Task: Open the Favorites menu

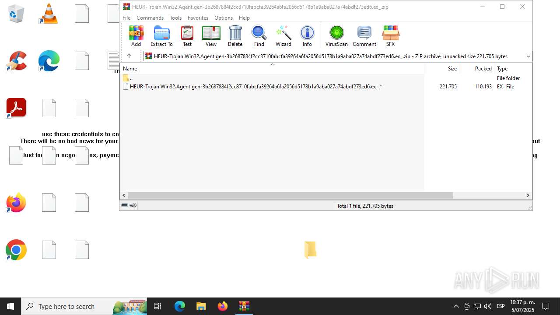Action: coord(198,18)
